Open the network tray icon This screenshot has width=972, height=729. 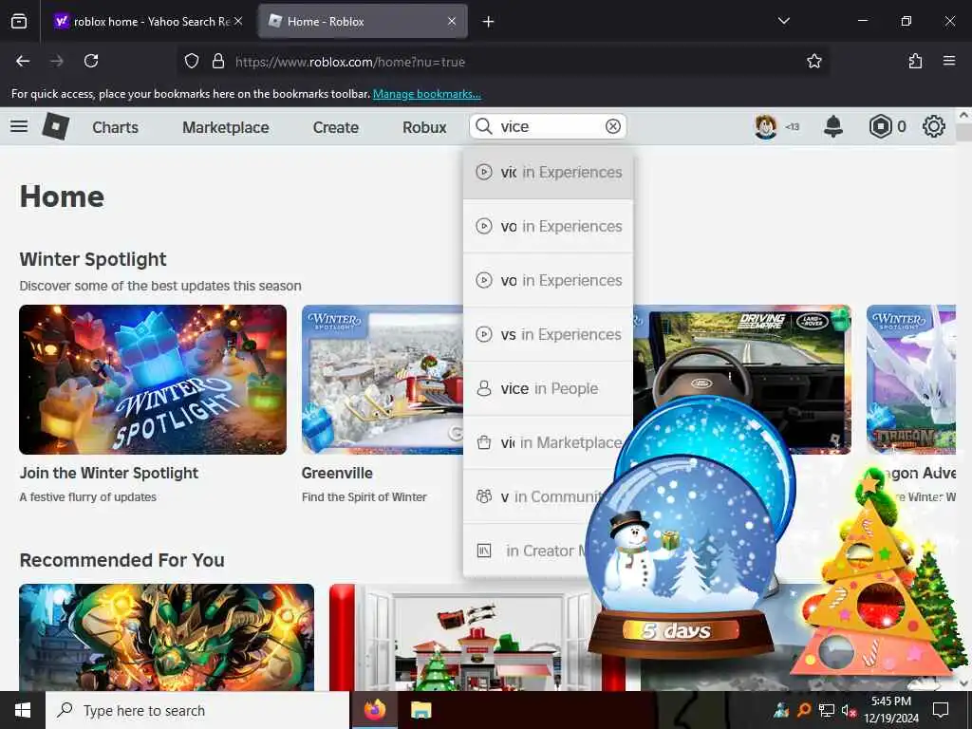point(827,710)
